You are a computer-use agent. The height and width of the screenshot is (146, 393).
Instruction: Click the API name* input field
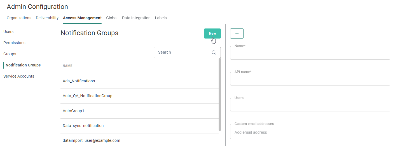(310, 79)
